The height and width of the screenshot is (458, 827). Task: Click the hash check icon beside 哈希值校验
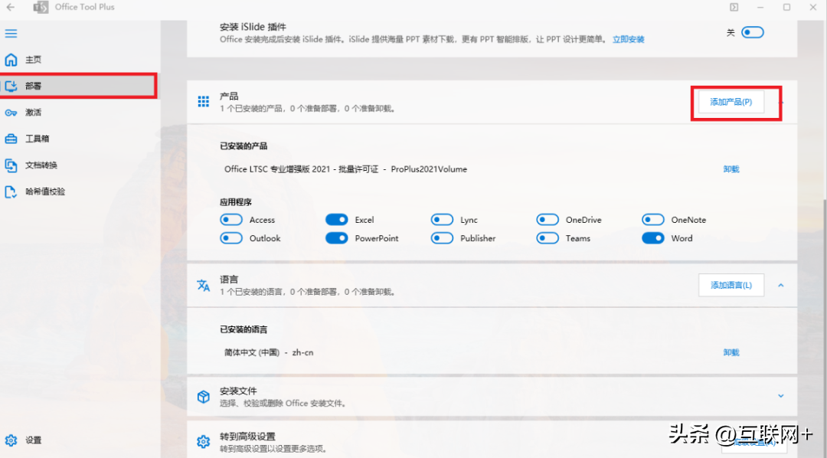(x=11, y=191)
